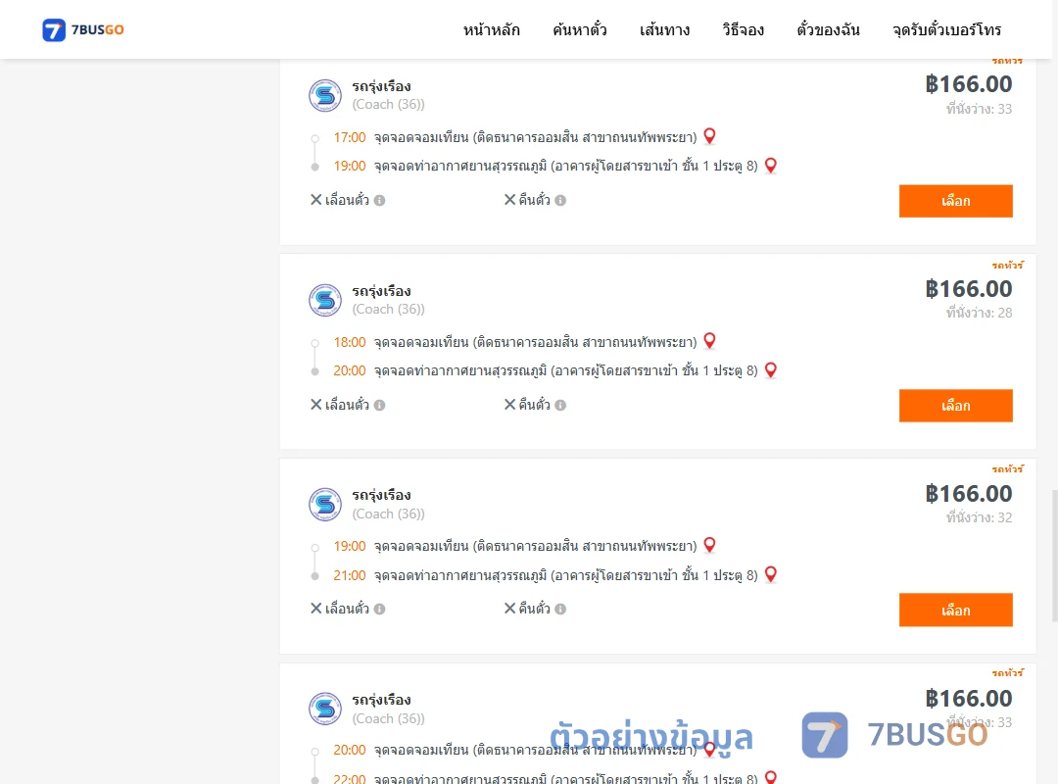Screen dimensions: 1058x784
Task: Select the 18:00 trip with เลือก button
Action: pos(955,406)
